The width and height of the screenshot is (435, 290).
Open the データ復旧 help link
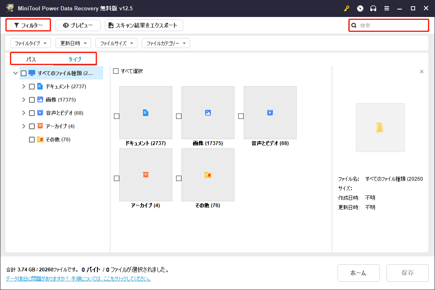point(79,279)
